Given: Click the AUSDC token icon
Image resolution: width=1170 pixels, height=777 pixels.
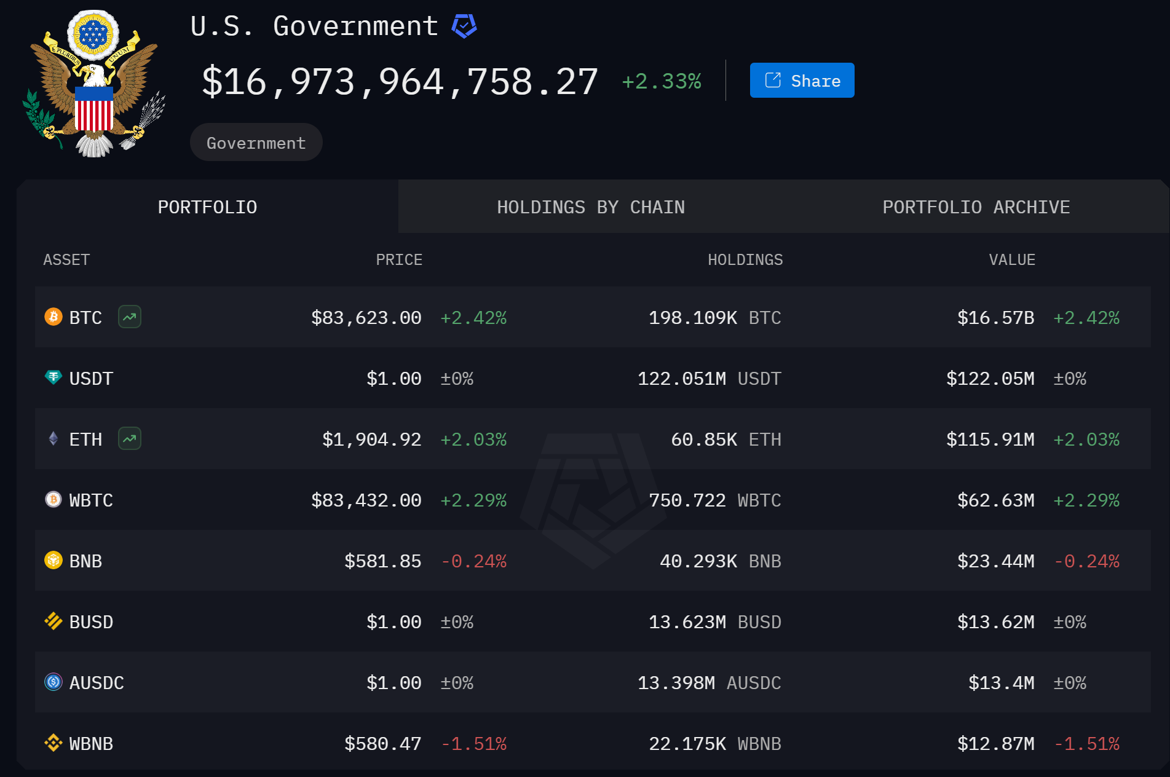Looking at the screenshot, I should pos(53,682).
